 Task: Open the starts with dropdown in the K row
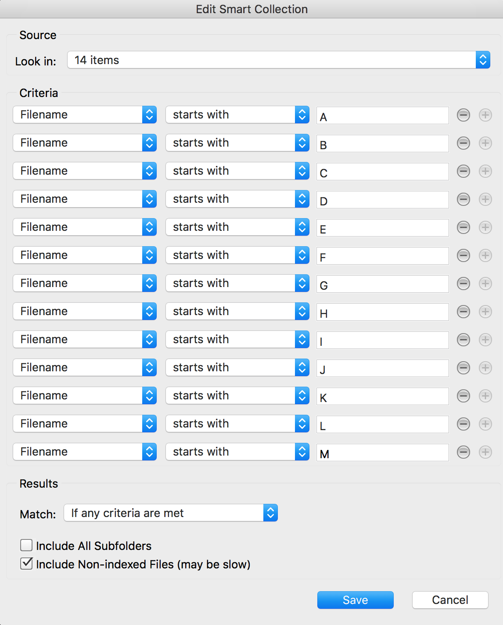[x=237, y=396]
